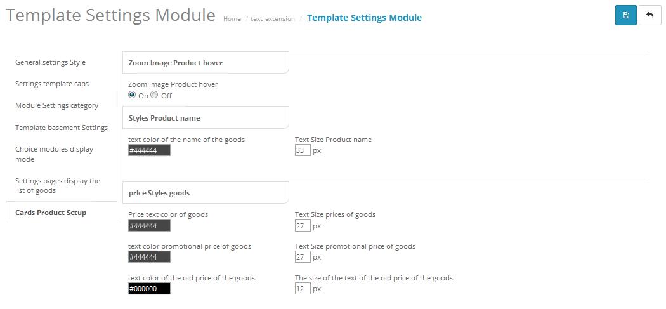Screen dimensions: 666x309
Task: Click Template Settings Module breadcrumb link
Action: (x=365, y=18)
